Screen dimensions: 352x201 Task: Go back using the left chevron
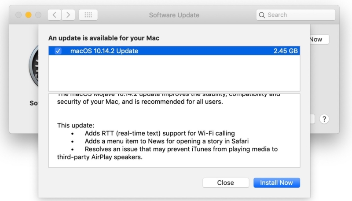click(x=54, y=15)
